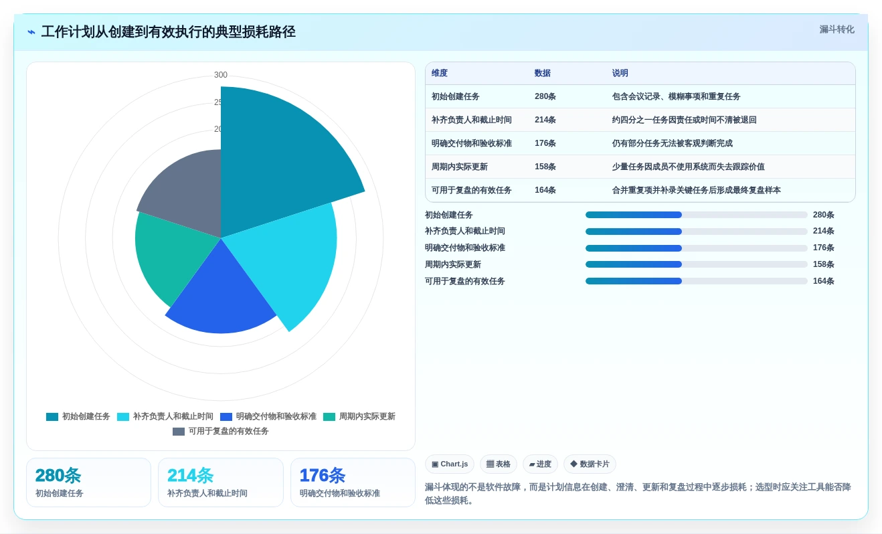The height and width of the screenshot is (534, 882).
Task: Click the lightning icon beside the title
Action: pos(31,32)
